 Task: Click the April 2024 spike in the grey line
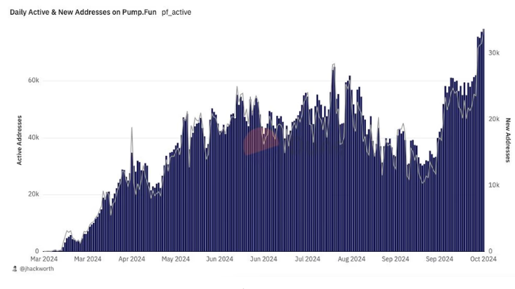point(131,128)
